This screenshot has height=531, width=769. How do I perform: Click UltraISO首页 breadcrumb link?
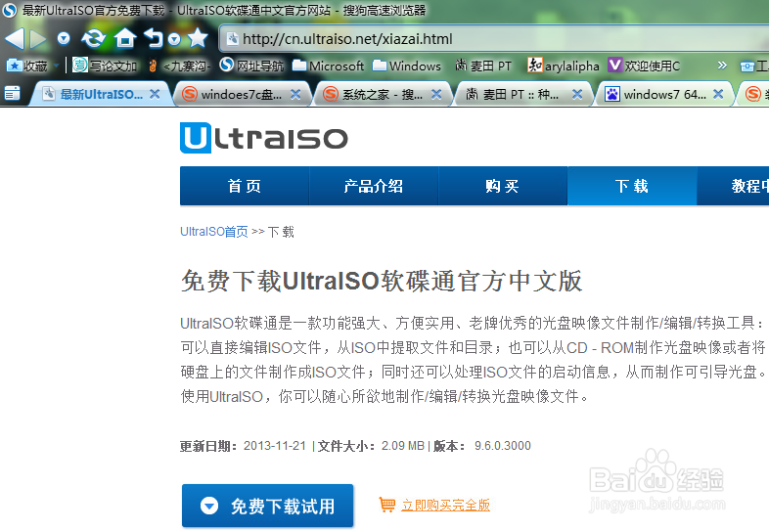pos(214,232)
